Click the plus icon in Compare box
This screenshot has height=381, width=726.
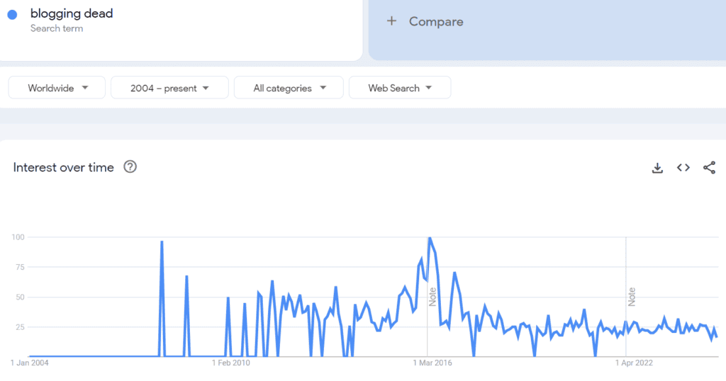[x=391, y=21]
